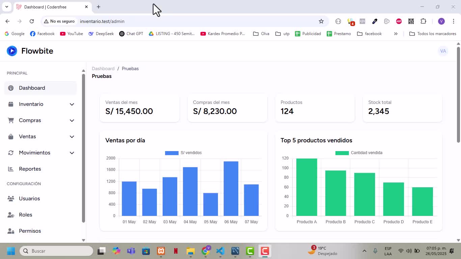The width and height of the screenshot is (461, 259).
Task: Click the Reportes list icon
Action: (11, 169)
